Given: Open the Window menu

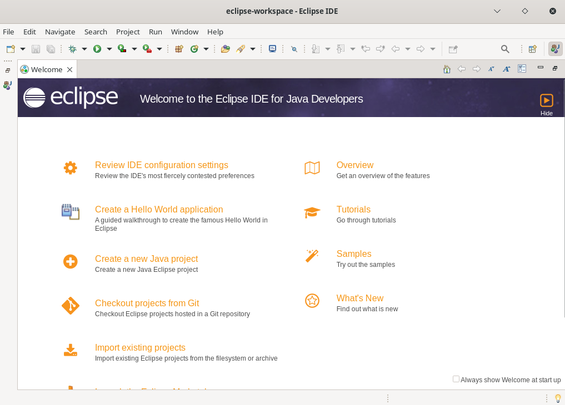Looking at the screenshot, I should pyautogui.click(x=184, y=32).
